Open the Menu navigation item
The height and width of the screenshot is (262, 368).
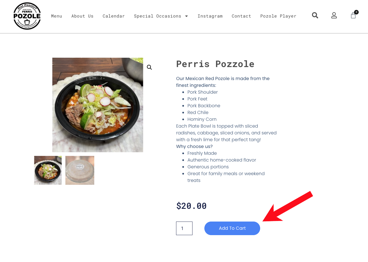coord(57,16)
